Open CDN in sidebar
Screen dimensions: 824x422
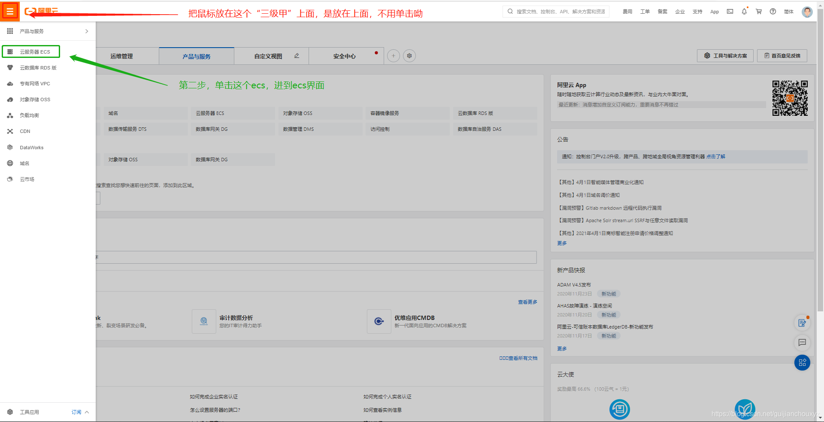[25, 131]
